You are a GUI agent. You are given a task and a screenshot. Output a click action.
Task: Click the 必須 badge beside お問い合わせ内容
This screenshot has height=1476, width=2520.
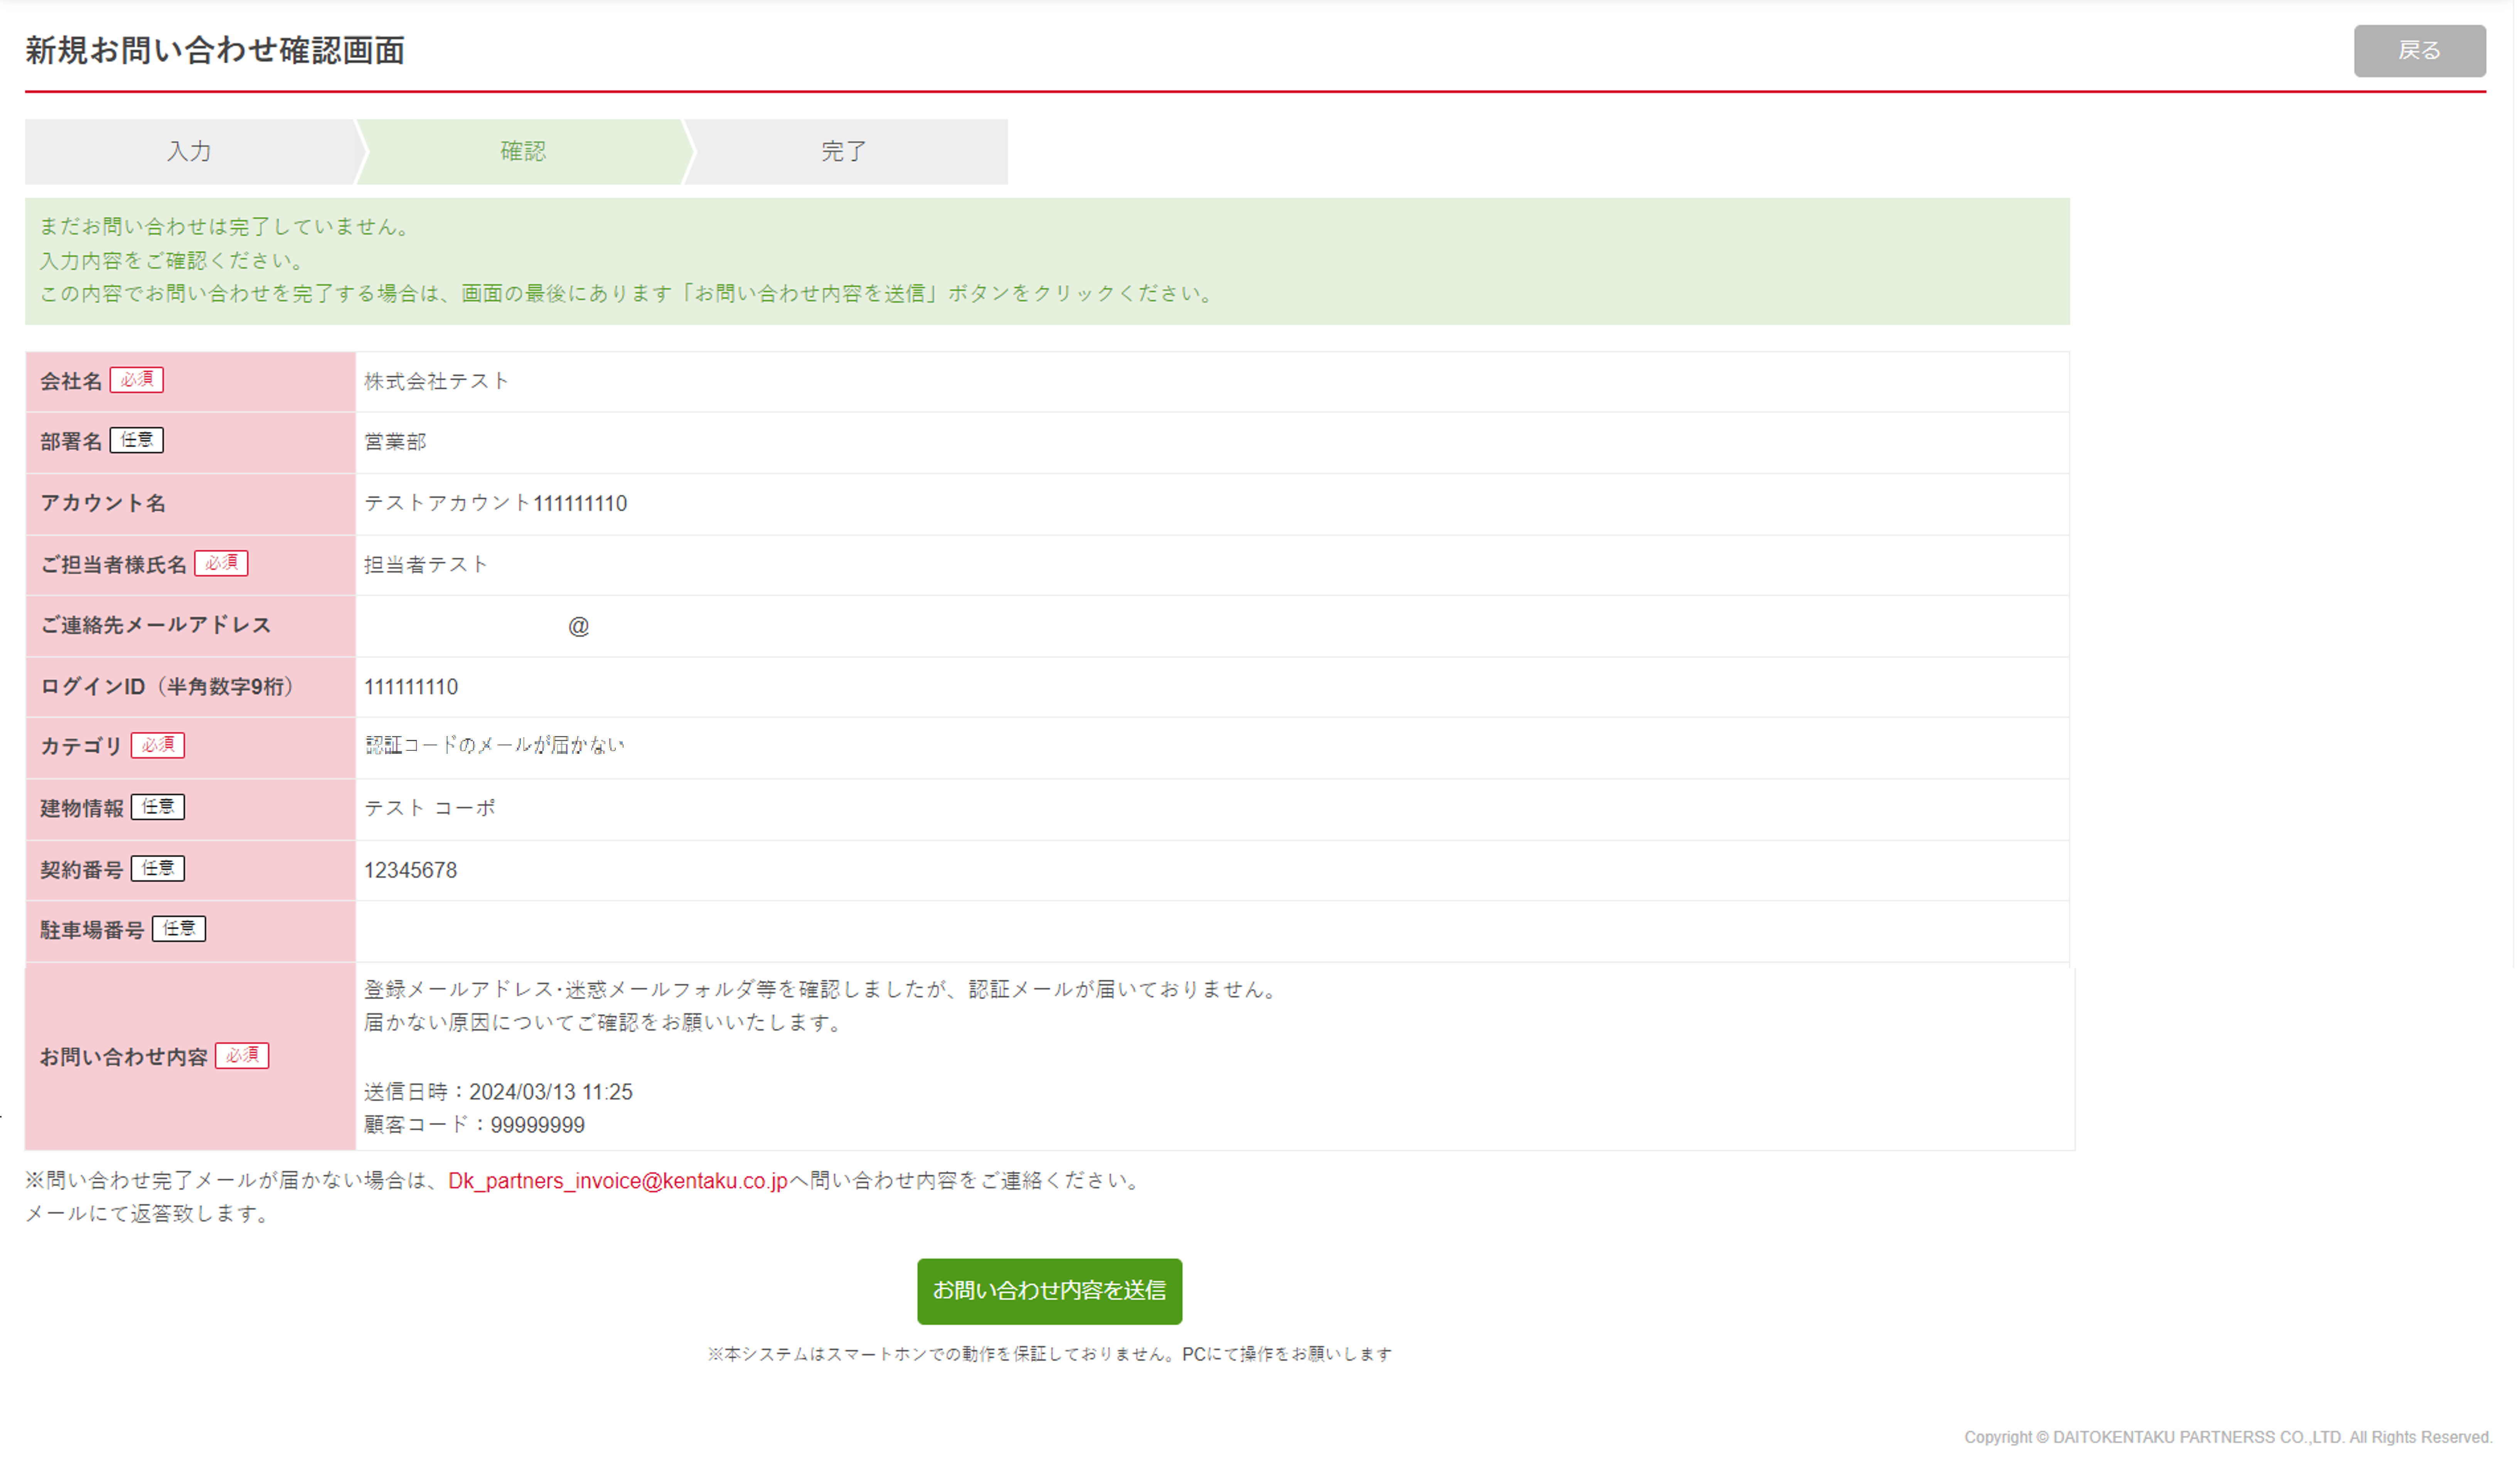[242, 1057]
